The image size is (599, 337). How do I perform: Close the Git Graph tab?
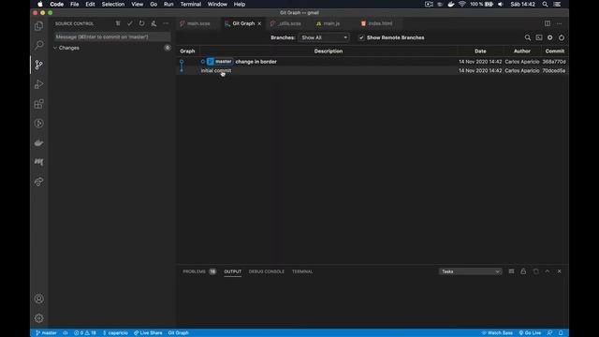pyautogui.click(x=259, y=23)
